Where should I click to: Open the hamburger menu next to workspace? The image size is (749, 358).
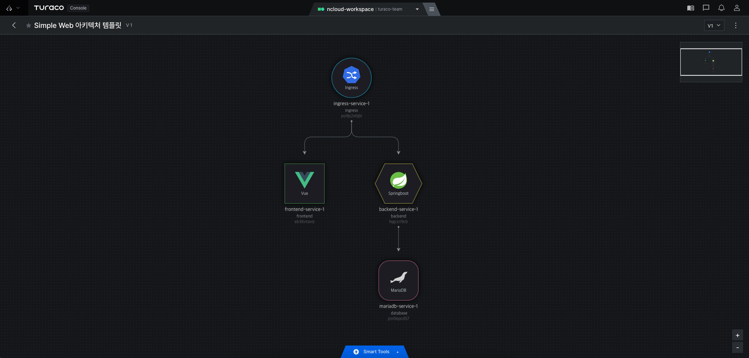pos(432,9)
